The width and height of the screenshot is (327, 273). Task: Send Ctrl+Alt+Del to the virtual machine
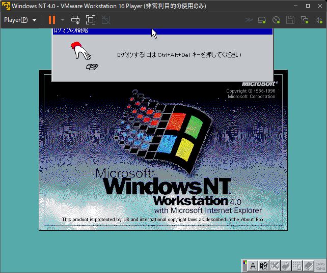tap(75, 20)
